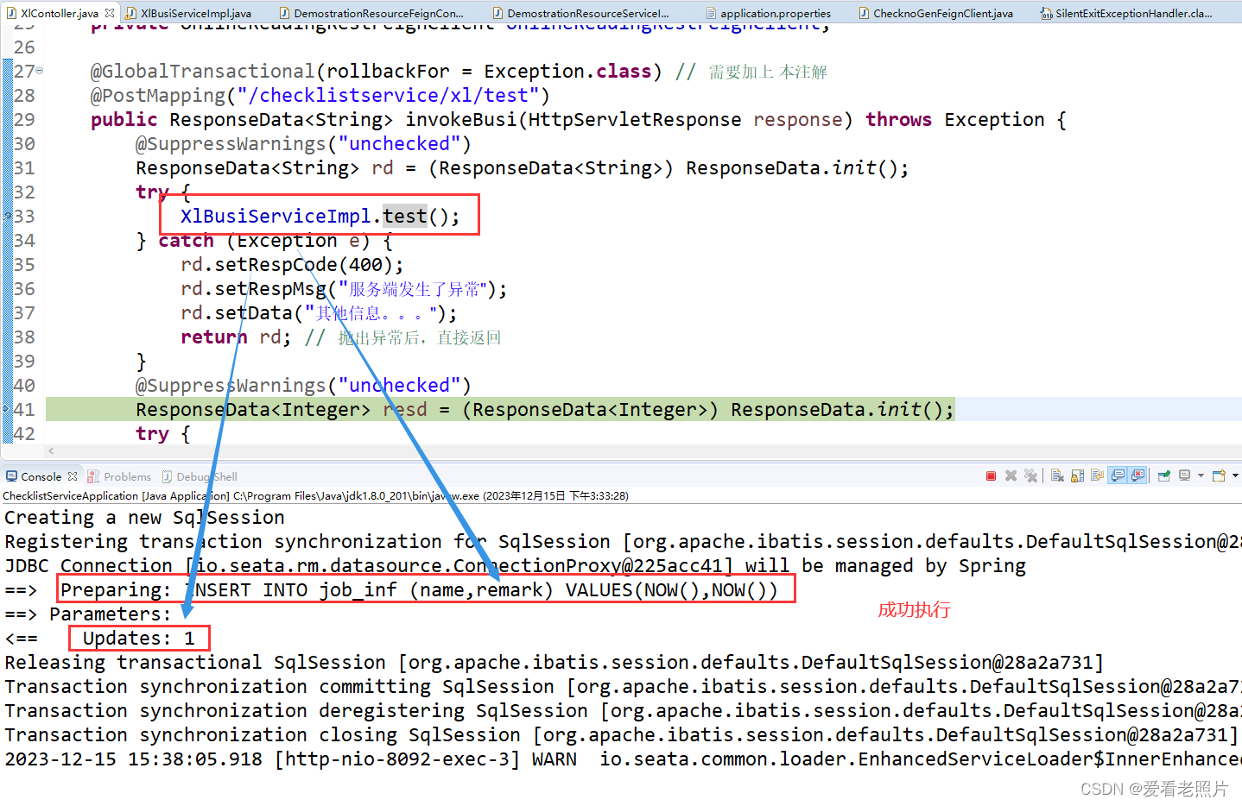The width and height of the screenshot is (1242, 806).
Task: Click the @GlobalTransactional annotation
Action: tap(203, 71)
